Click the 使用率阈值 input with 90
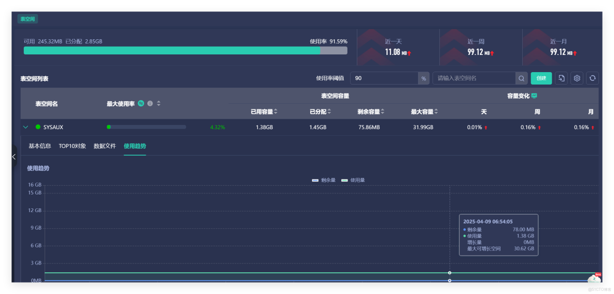614x294 pixels. click(384, 78)
